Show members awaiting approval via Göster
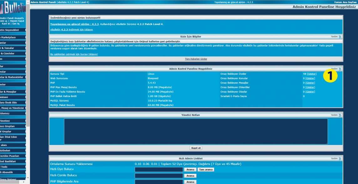Image resolution: width=358 pixels, height=184 pixels. pos(311,74)
